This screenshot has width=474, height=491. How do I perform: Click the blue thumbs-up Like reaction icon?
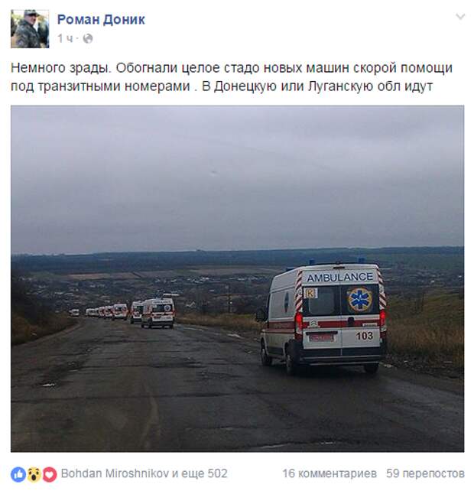point(18,474)
